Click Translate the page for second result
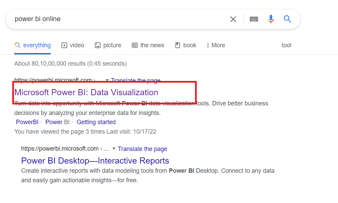 143,149
